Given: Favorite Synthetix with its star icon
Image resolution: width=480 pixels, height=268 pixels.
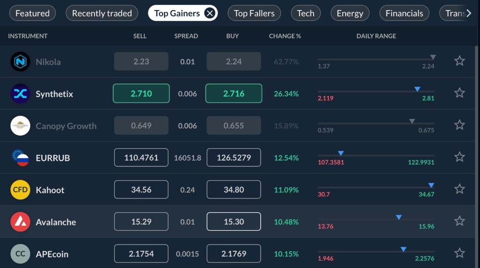Looking at the screenshot, I should pyautogui.click(x=459, y=93).
